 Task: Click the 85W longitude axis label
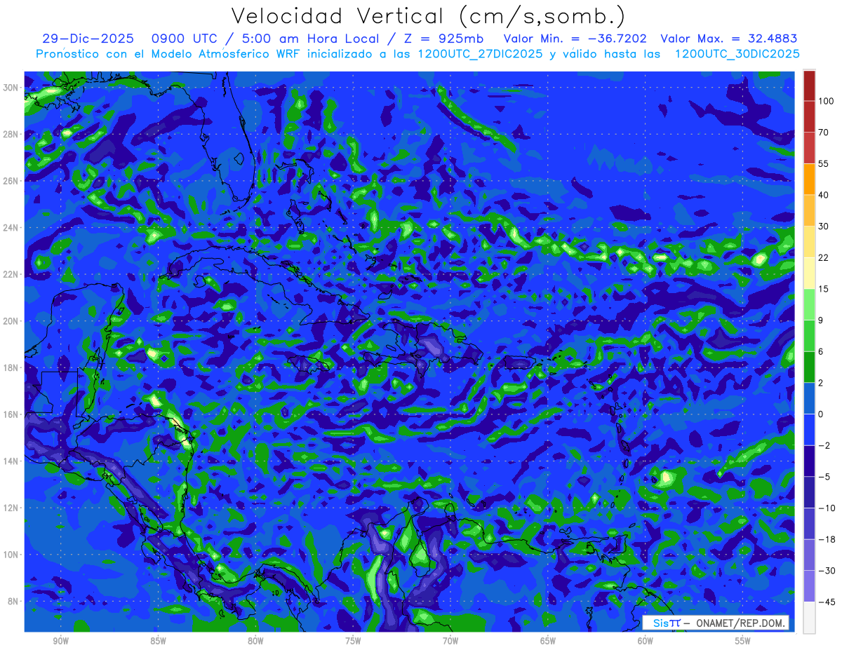click(158, 641)
